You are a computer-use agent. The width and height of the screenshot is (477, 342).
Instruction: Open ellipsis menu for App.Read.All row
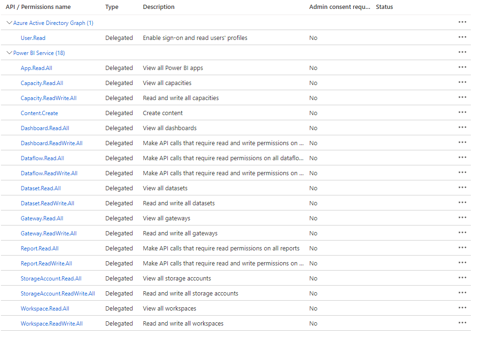click(462, 67)
